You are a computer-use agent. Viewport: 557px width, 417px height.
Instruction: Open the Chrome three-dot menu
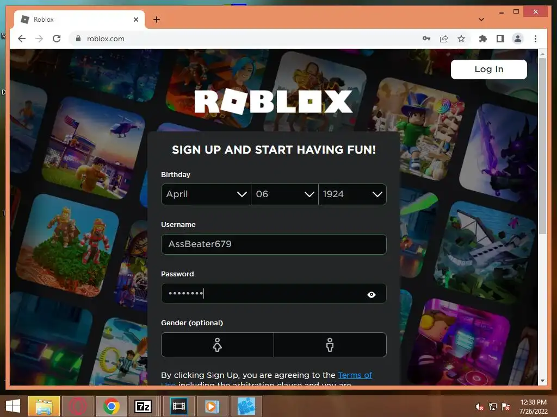coord(535,39)
